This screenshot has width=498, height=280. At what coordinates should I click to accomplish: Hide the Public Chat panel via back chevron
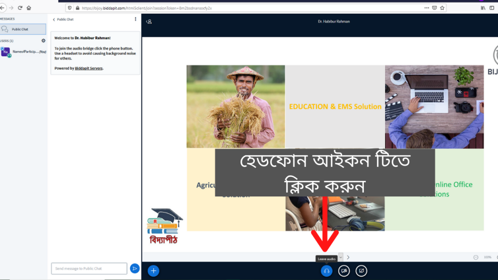(54, 19)
